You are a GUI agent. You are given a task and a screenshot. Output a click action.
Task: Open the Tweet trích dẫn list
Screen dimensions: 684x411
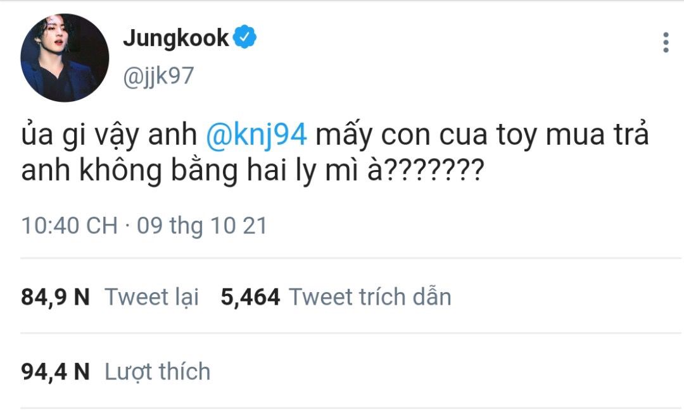point(370,297)
